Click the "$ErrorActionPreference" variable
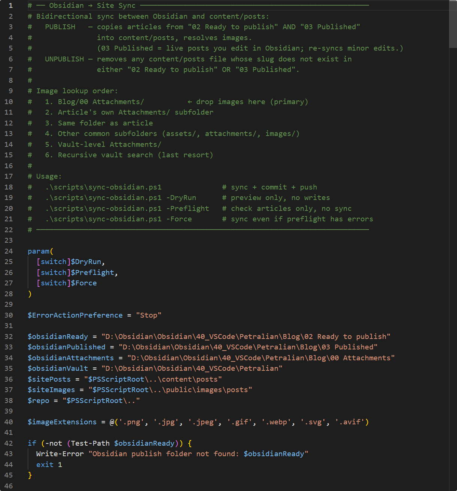This screenshot has height=491, width=457. [x=75, y=315]
